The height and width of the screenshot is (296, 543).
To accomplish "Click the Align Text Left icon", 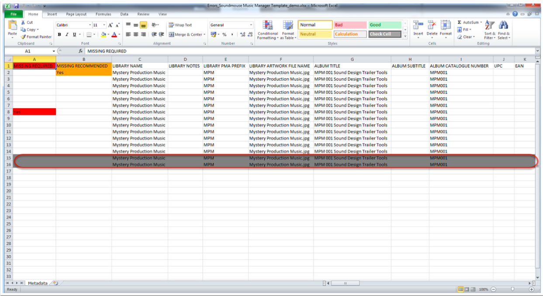I will click(128, 34).
